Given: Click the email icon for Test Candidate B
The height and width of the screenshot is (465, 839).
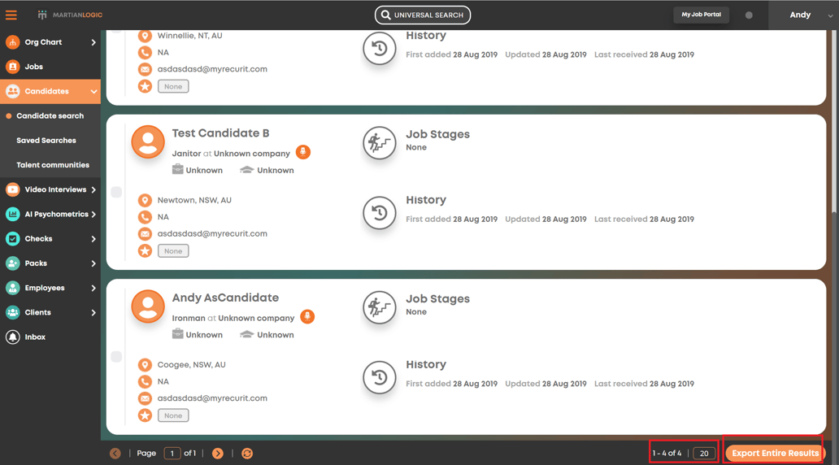Looking at the screenshot, I should [x=145, y=234].
